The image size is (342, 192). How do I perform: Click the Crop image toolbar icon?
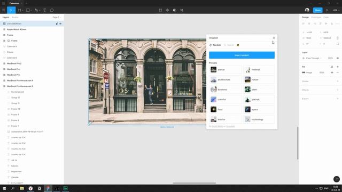click(182, 10)
